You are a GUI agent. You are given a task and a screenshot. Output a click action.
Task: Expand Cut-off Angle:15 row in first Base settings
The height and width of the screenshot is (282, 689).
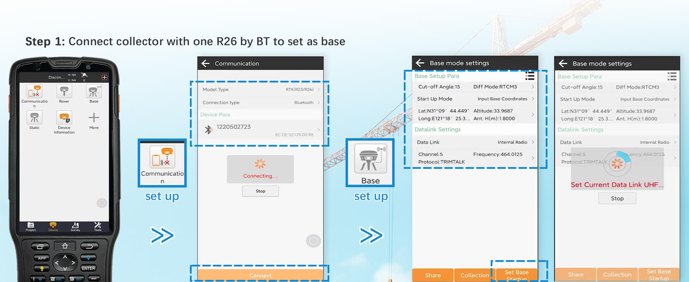475,87
